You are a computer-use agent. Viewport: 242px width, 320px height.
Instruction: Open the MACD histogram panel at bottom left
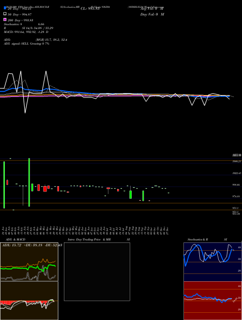click(x=29, y=301)
